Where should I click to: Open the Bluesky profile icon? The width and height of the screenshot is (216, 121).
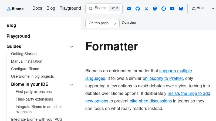[181, 9]
